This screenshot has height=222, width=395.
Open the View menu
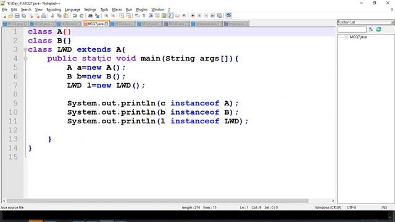click(38, 10)
